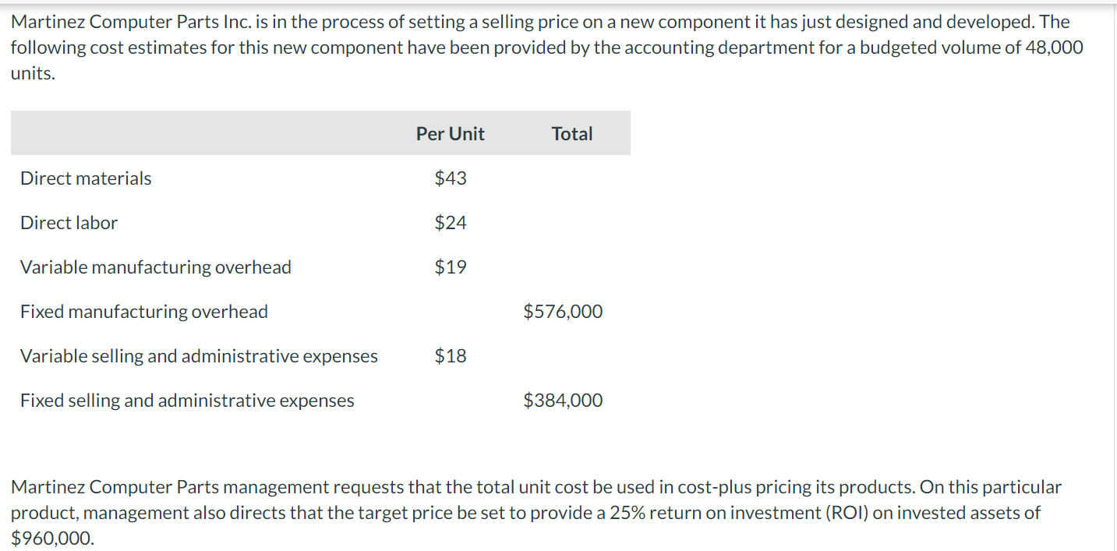Screen dimensions: 1117x551
Task: Select the Direct labor row label
Action: pyautogui.click(x=69, y=223)
